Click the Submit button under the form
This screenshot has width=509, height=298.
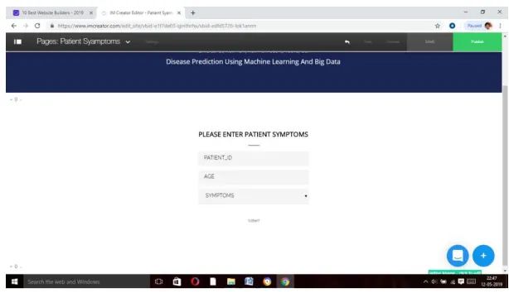point(254,220)
